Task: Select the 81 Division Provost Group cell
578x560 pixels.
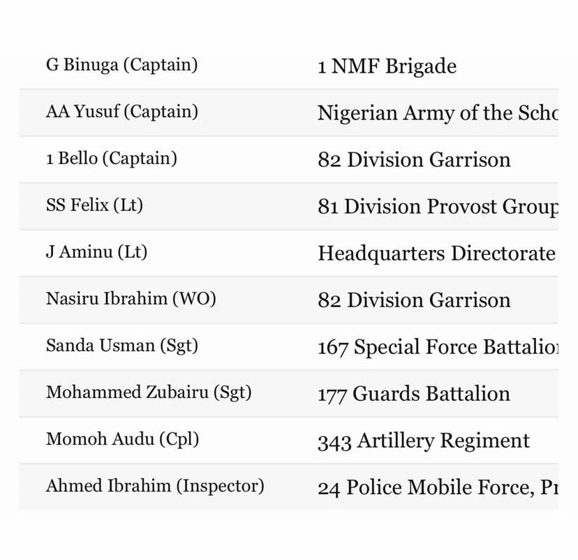Action: [438, 207]
